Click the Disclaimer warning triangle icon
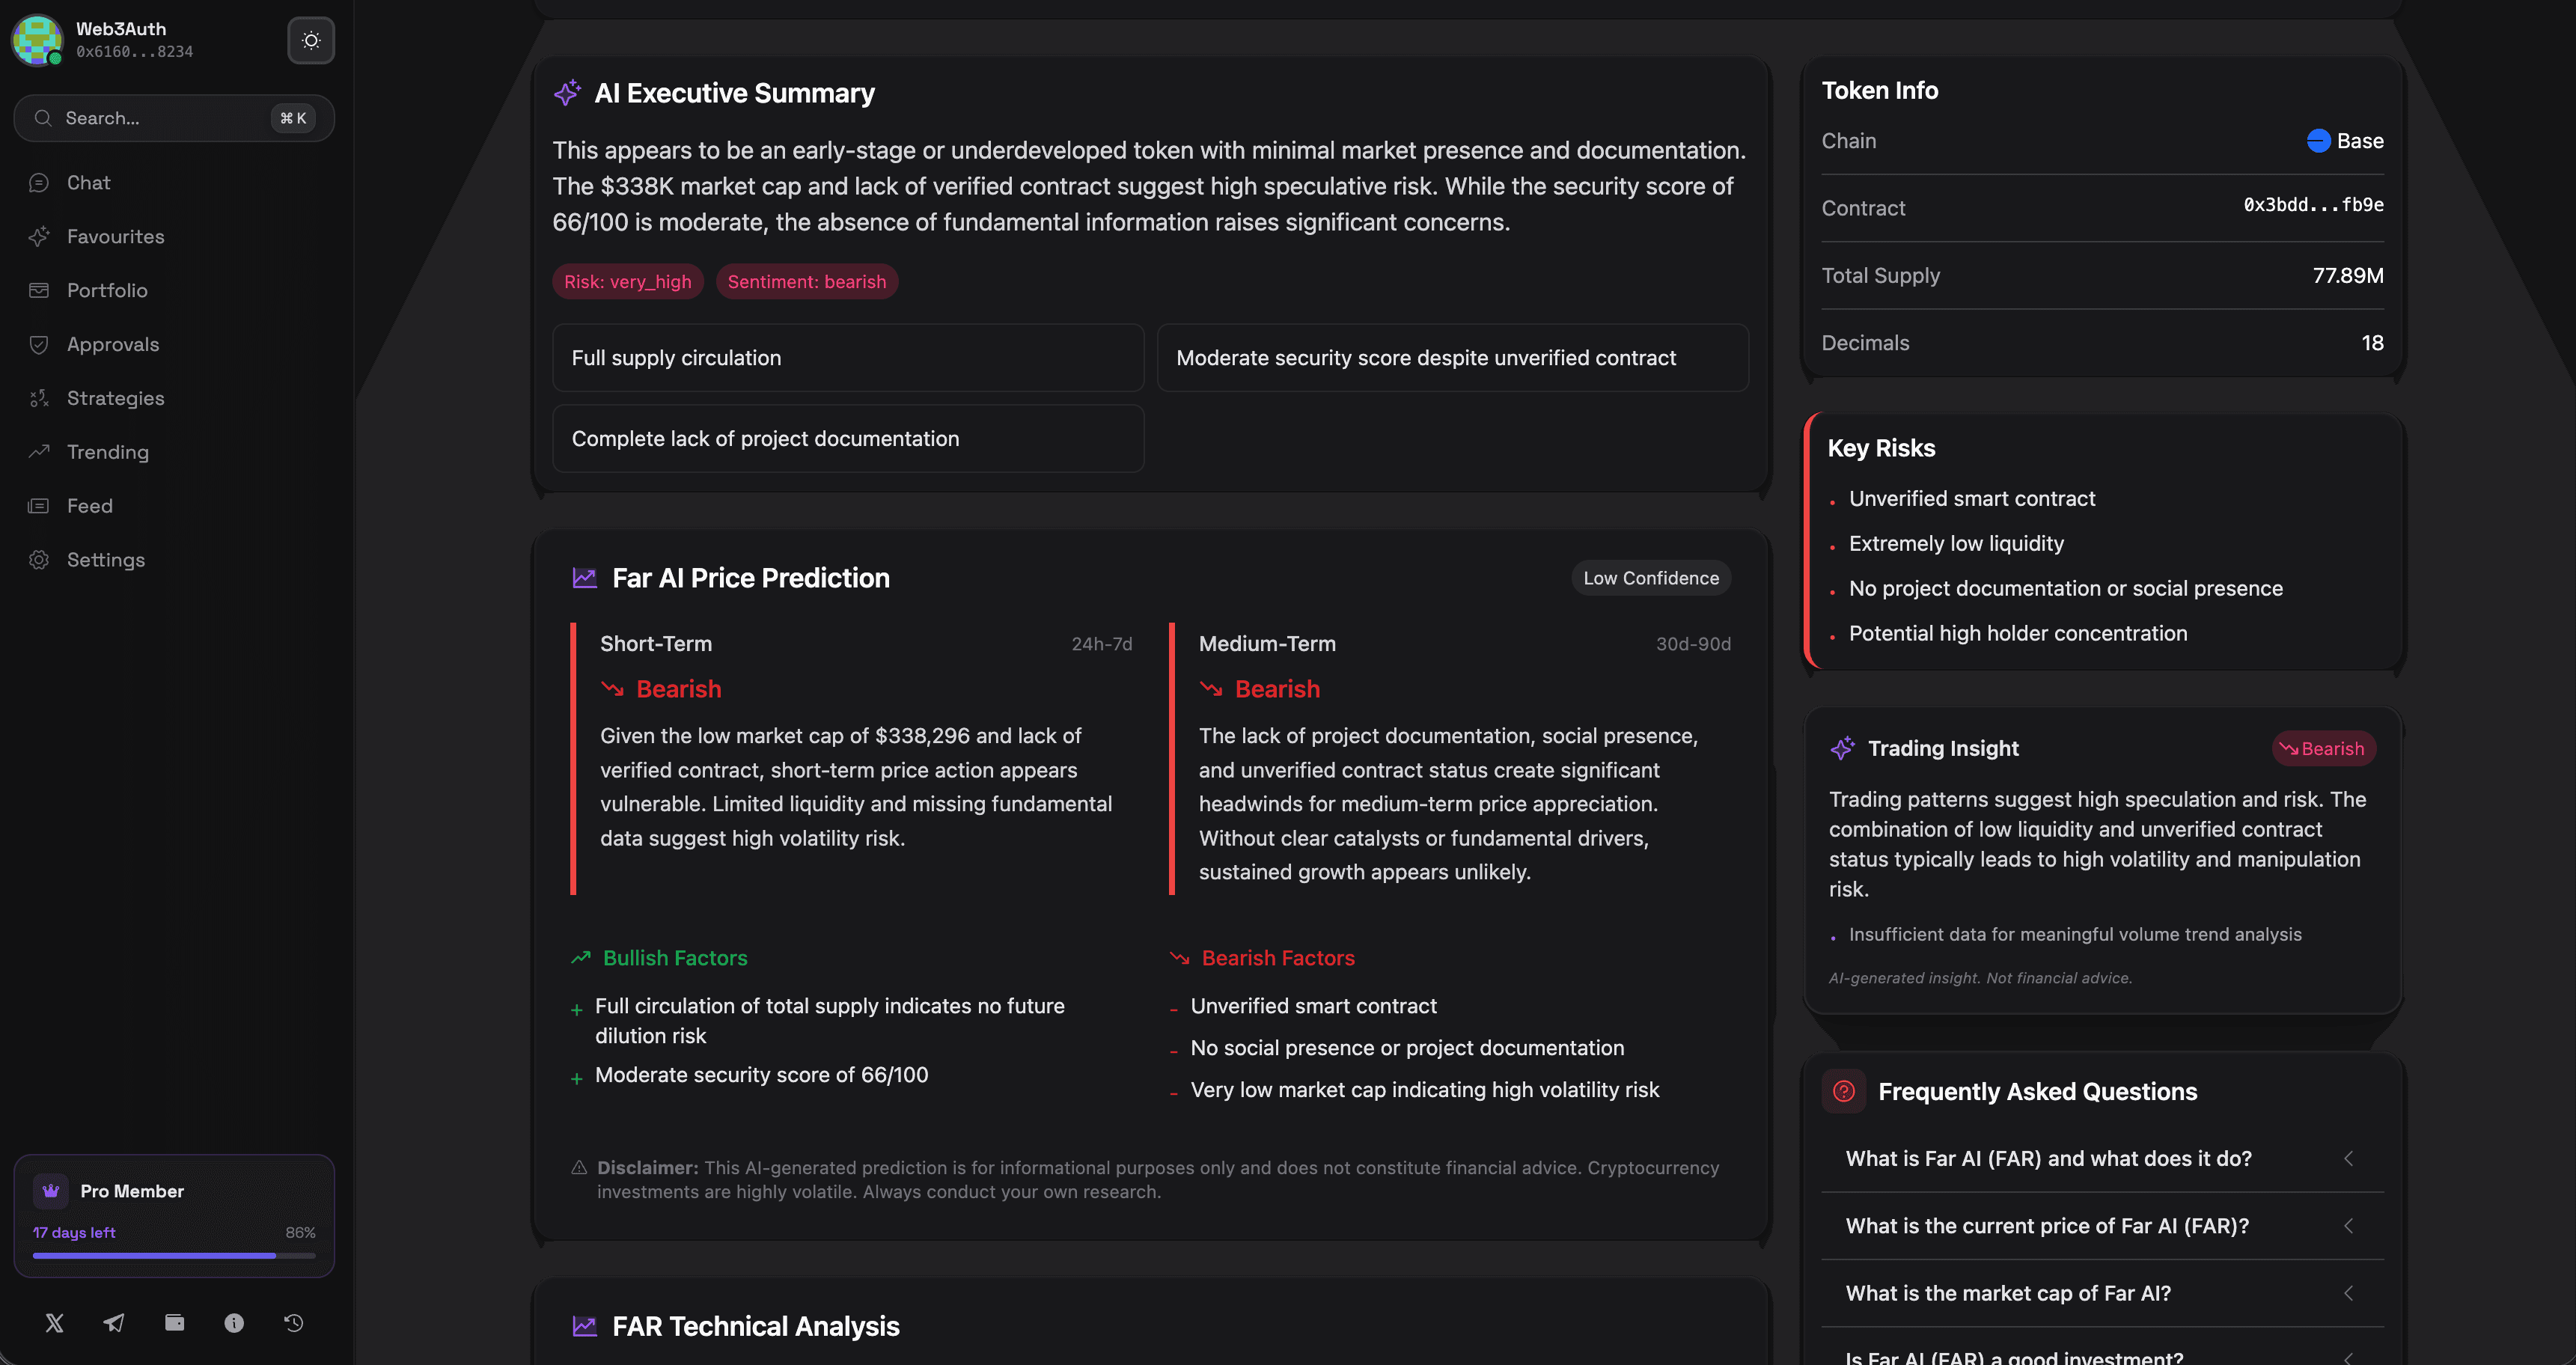 click(579, 1169)
